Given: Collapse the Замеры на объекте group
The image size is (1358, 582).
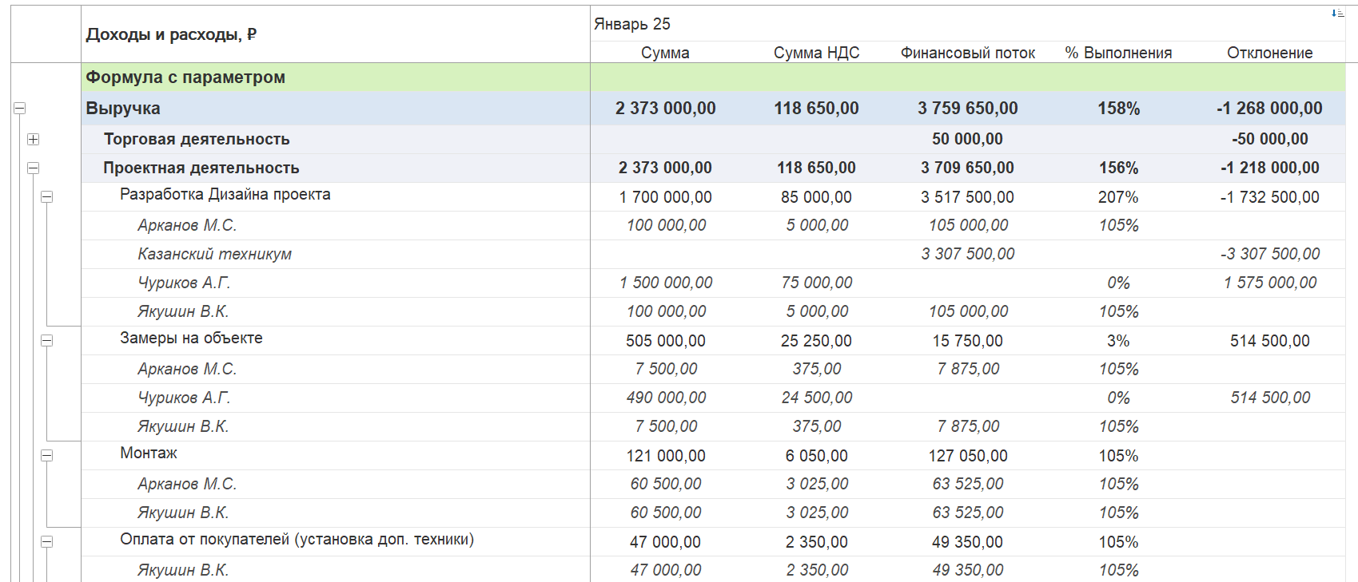Looking at the screenshot, I should point(47,340).
